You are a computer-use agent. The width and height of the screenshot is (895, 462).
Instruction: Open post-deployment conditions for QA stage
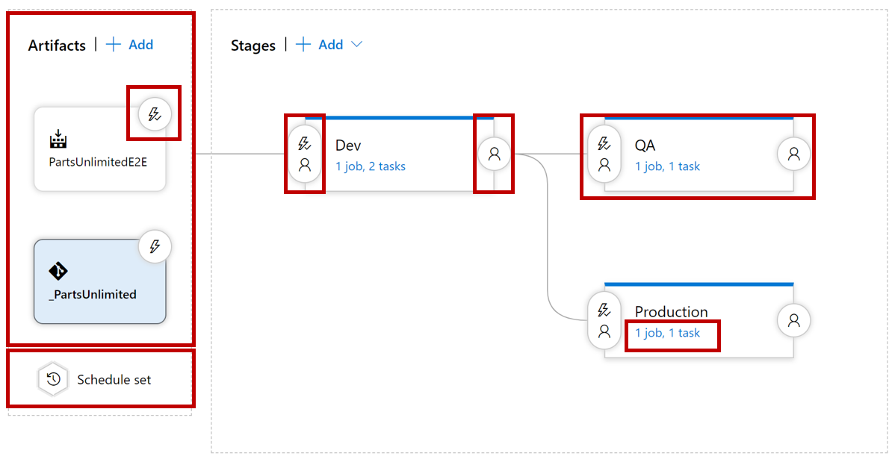tap(794, 154)
